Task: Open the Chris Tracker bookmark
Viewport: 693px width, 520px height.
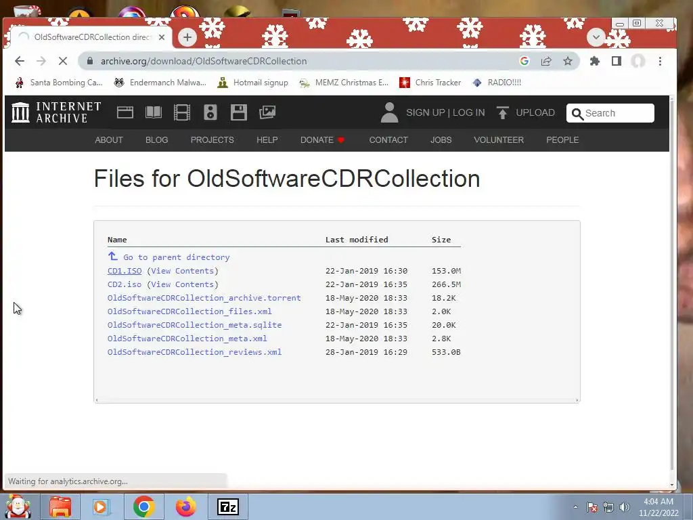Action: point(430,83)
